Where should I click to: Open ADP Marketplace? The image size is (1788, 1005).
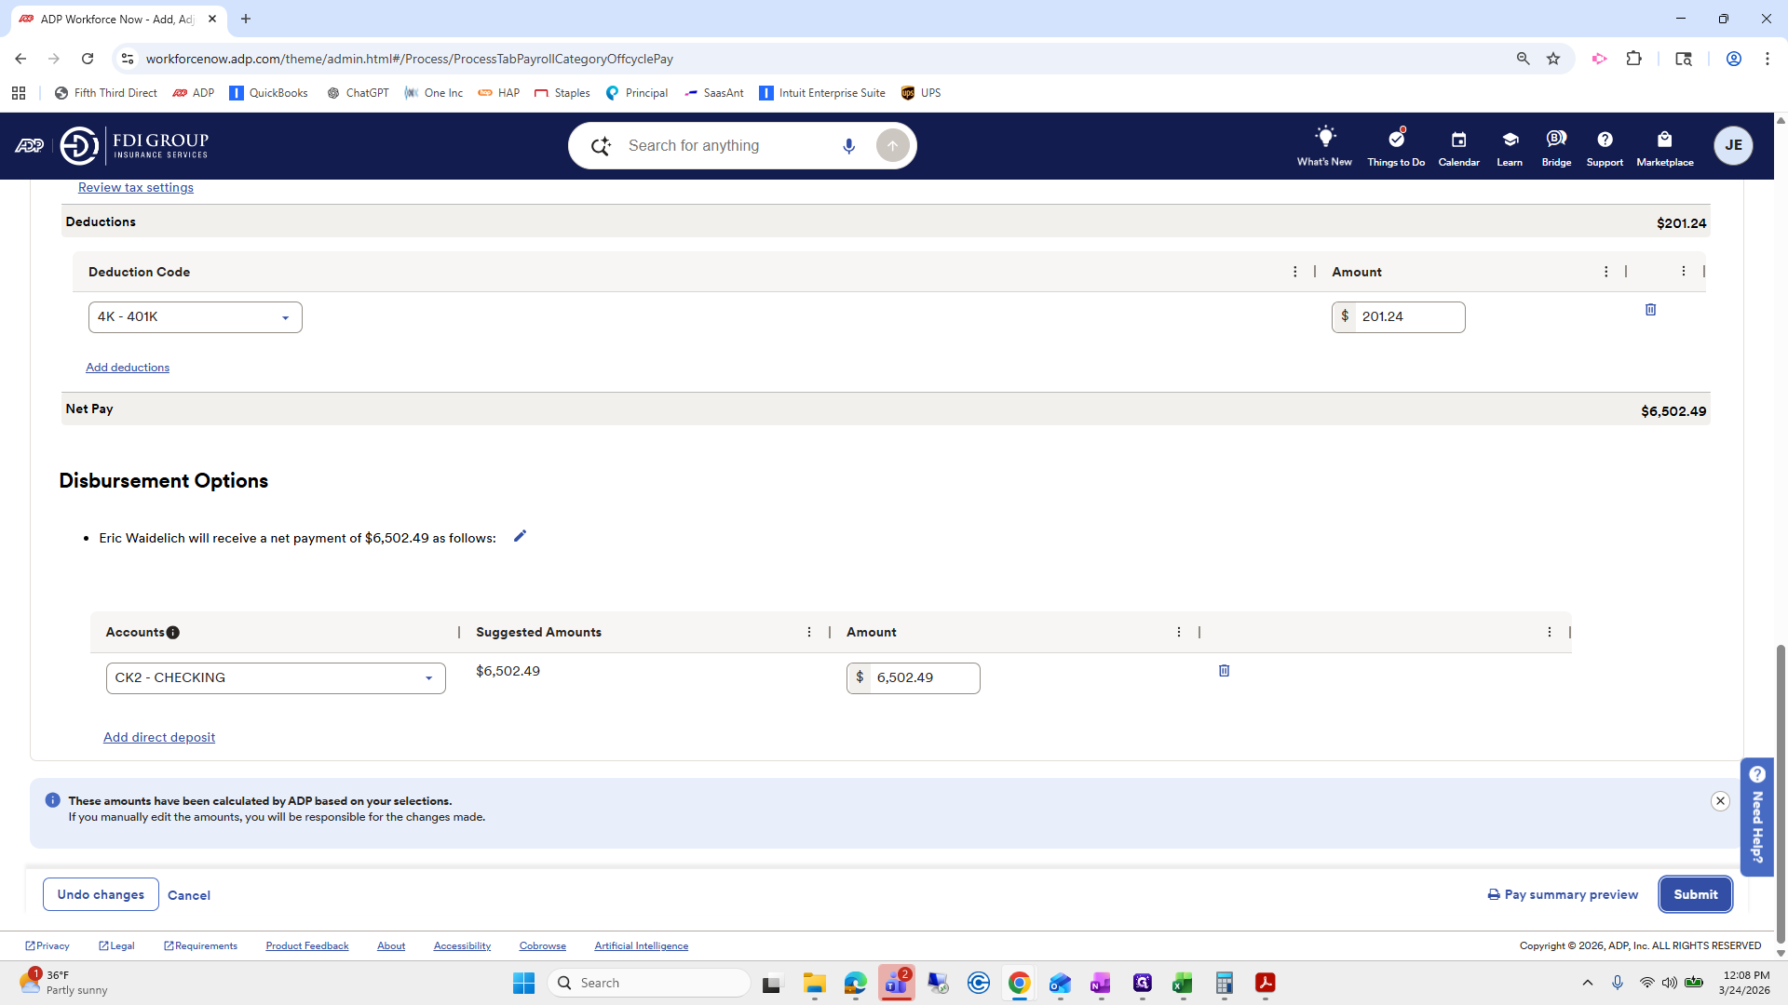1664,146
